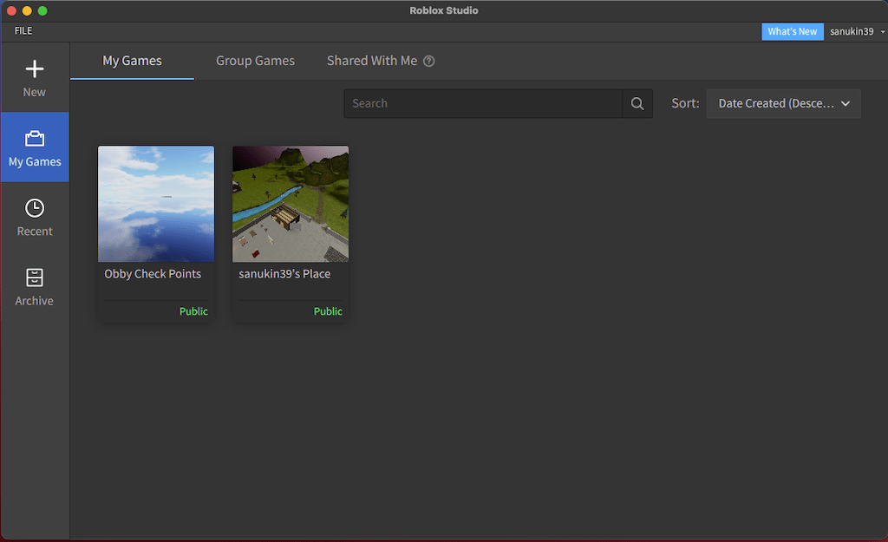Click the green fullscreen window button
The height and width of the screenshot is (542, 888).
tap(42, 10)
